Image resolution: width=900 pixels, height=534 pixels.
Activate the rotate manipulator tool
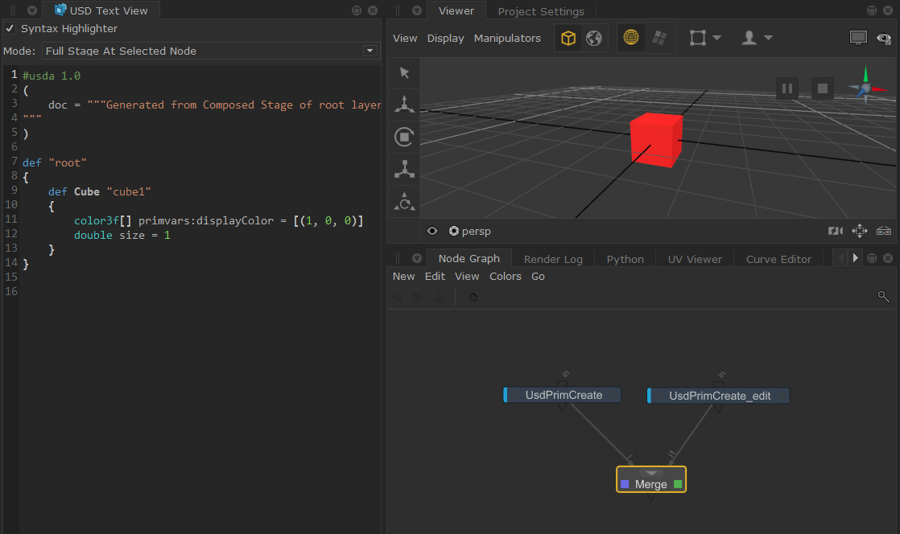pyautogui.click(x=404, y=138)
